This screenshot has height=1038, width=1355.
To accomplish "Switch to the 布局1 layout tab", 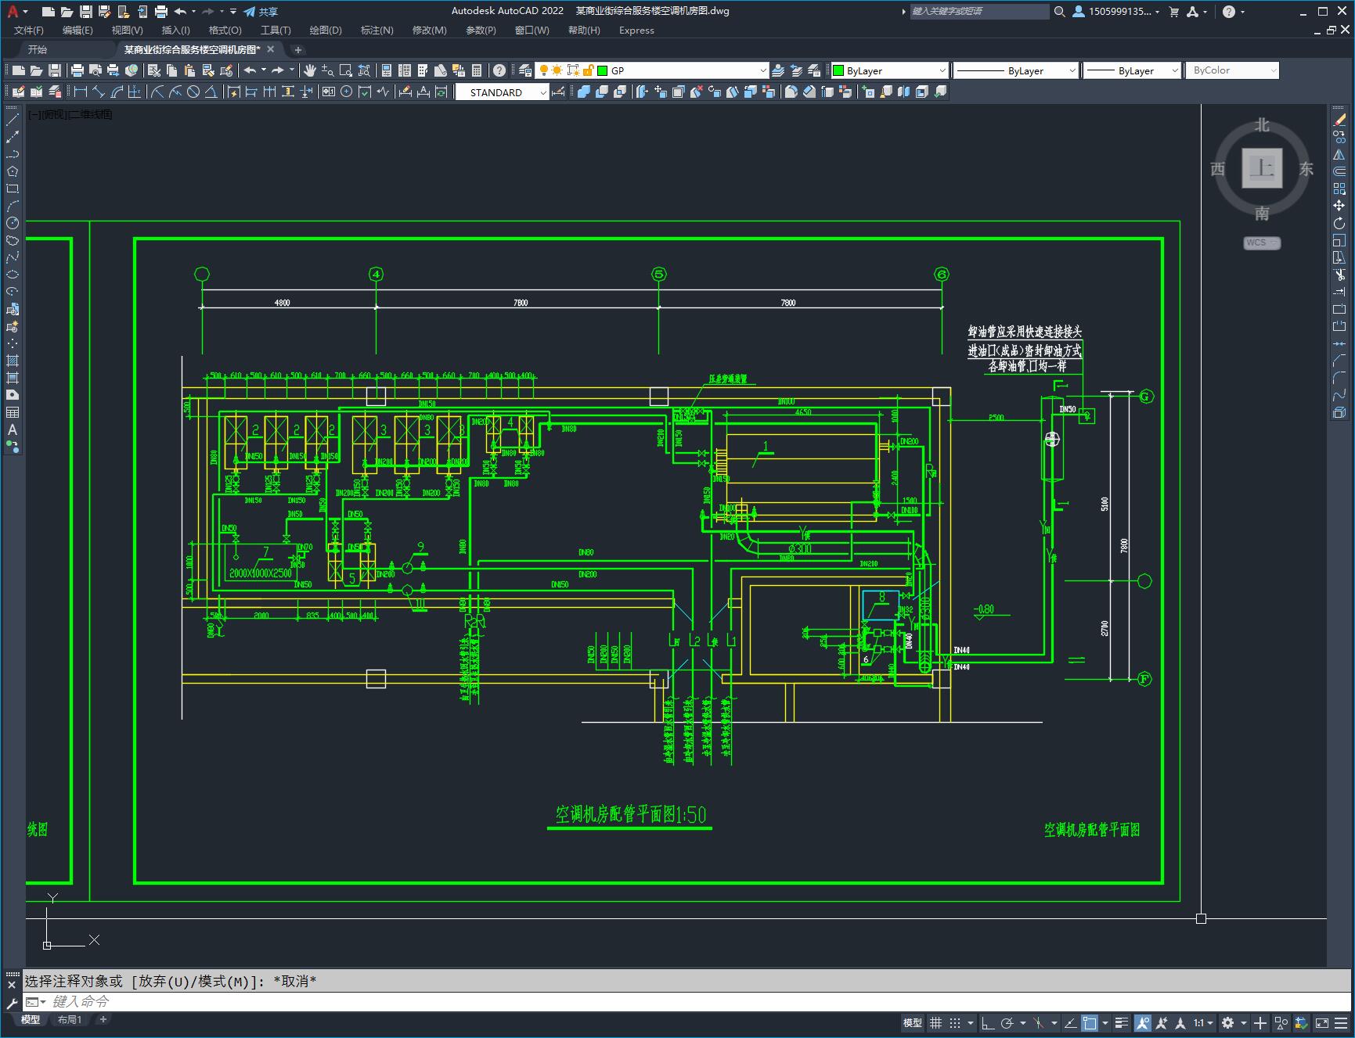I will click(70, 1019).
